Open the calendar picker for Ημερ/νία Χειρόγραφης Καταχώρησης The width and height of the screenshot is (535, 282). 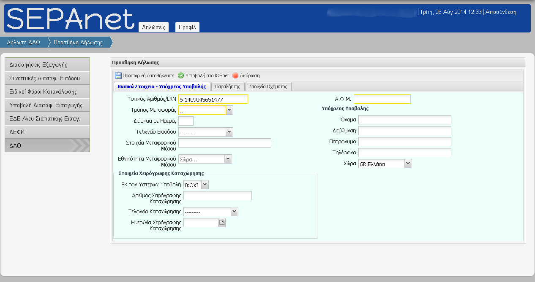[221, 223]
